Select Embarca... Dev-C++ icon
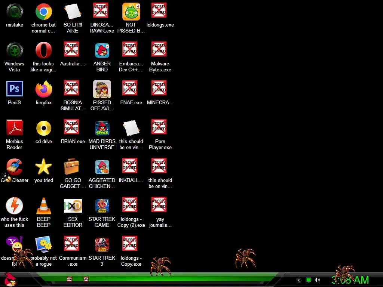This screenshot has width=383, height=287. click(x=130, y=49)
